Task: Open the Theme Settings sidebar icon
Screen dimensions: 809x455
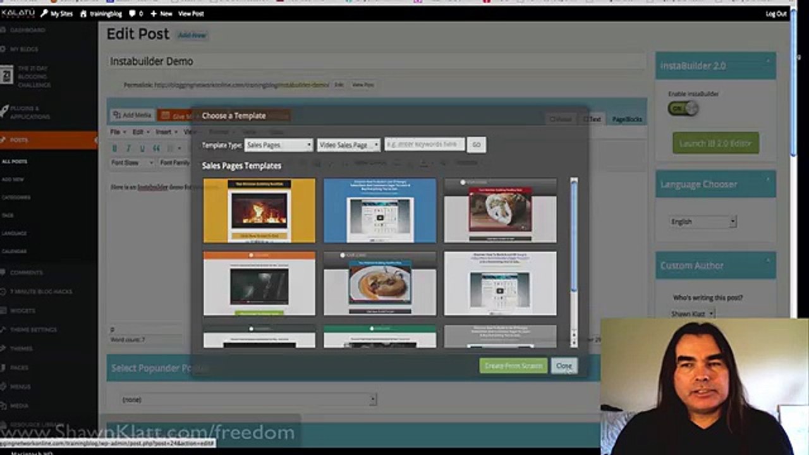Action: [4, 329]
